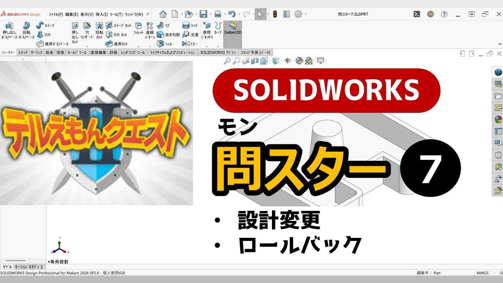Image resolution: width=503 pixels, height=283 pixels.
Task: Choose the Rib (リブ) tool
Action: pyautogui.click(x=164, y=25)
